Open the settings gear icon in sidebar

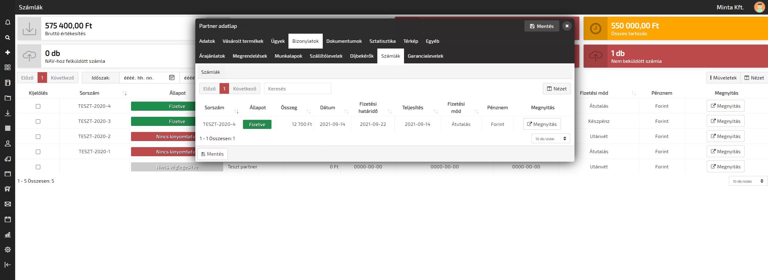point(8,249)
